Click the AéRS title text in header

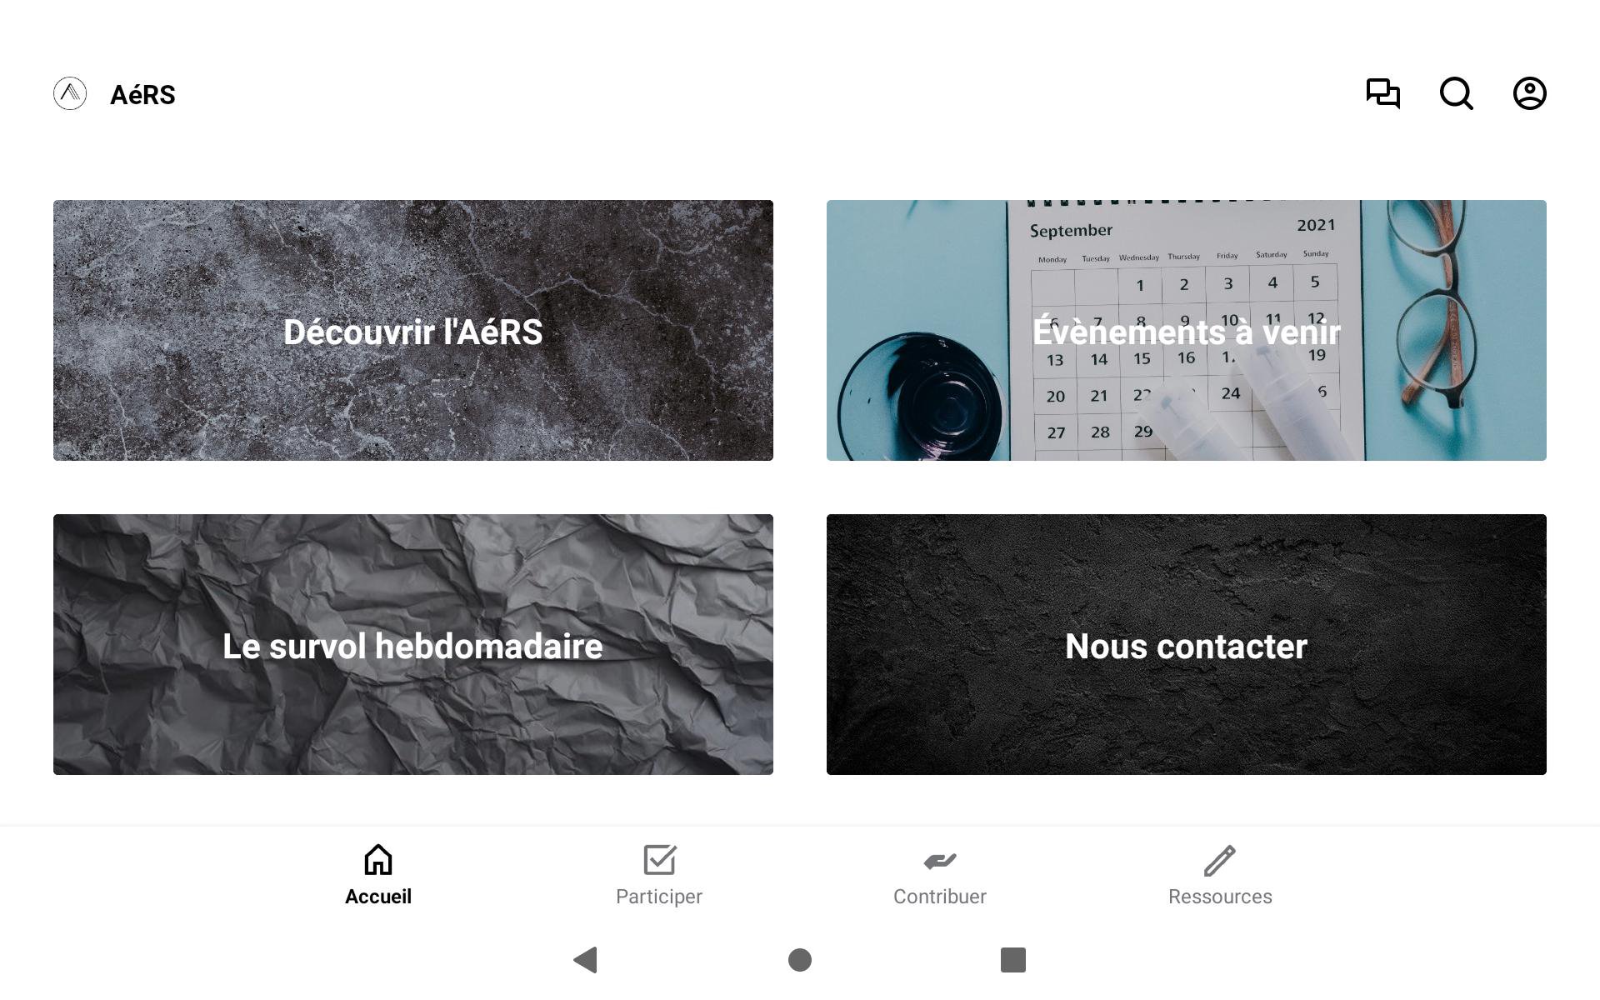pos(142,95)
